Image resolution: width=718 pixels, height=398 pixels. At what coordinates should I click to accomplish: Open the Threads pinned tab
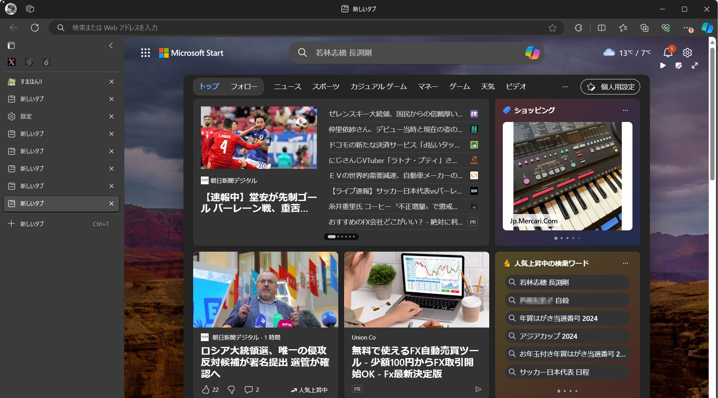(x=29, y=62)
